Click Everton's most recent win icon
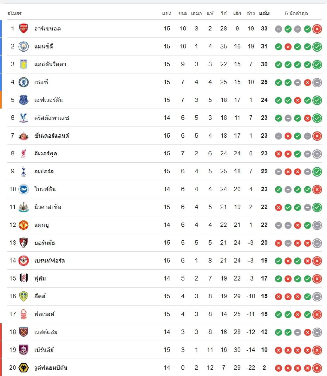327x376 pixels. [x=317, y=100]
